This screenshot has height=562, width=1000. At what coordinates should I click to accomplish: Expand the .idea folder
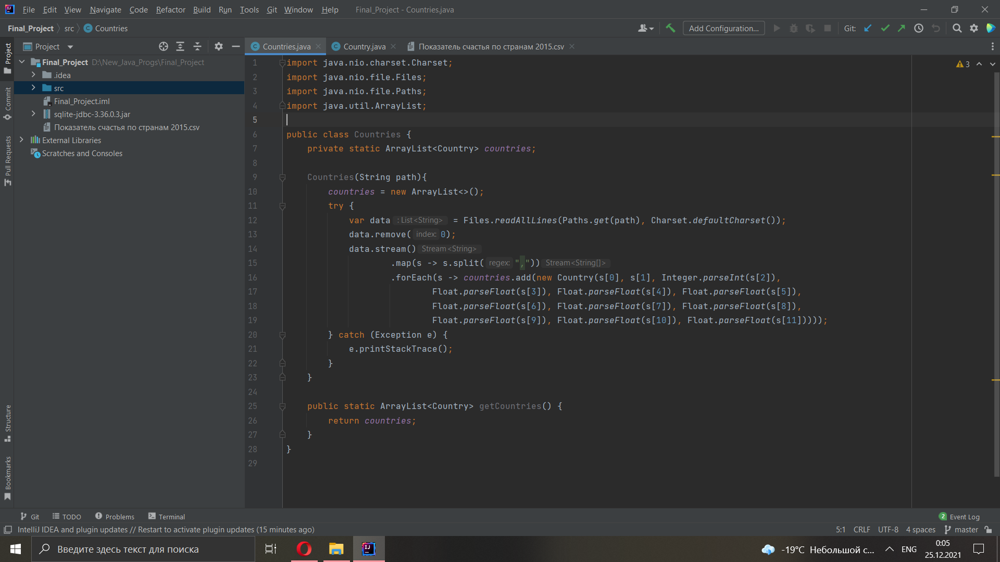[x=33, y=75]
